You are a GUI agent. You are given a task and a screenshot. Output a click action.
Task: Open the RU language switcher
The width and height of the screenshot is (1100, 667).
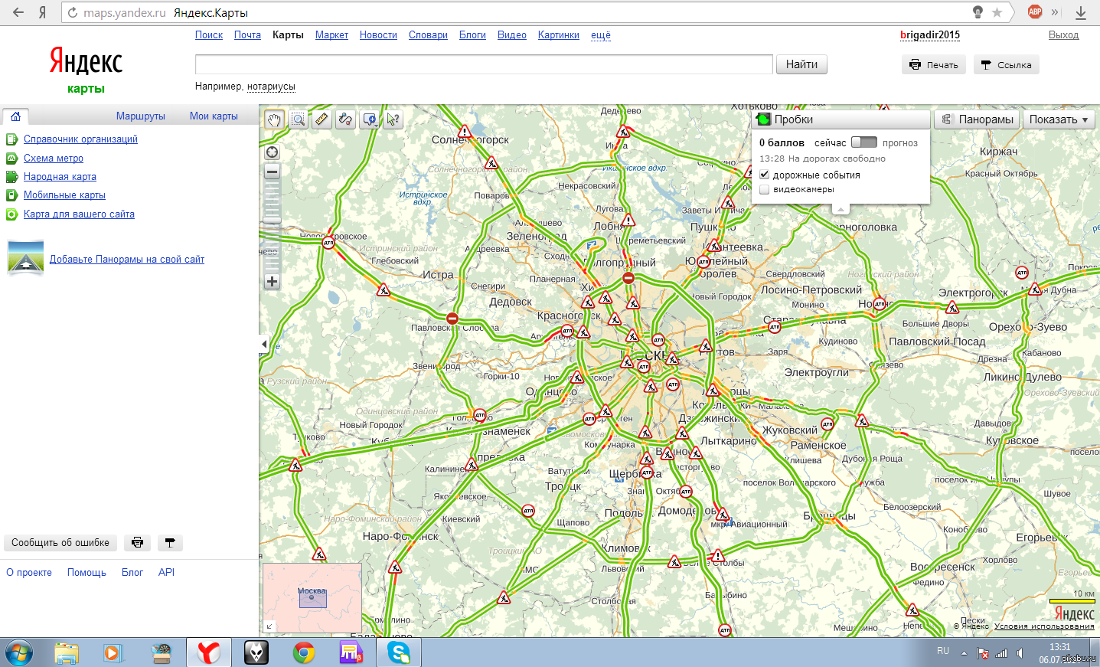point(943,651)
